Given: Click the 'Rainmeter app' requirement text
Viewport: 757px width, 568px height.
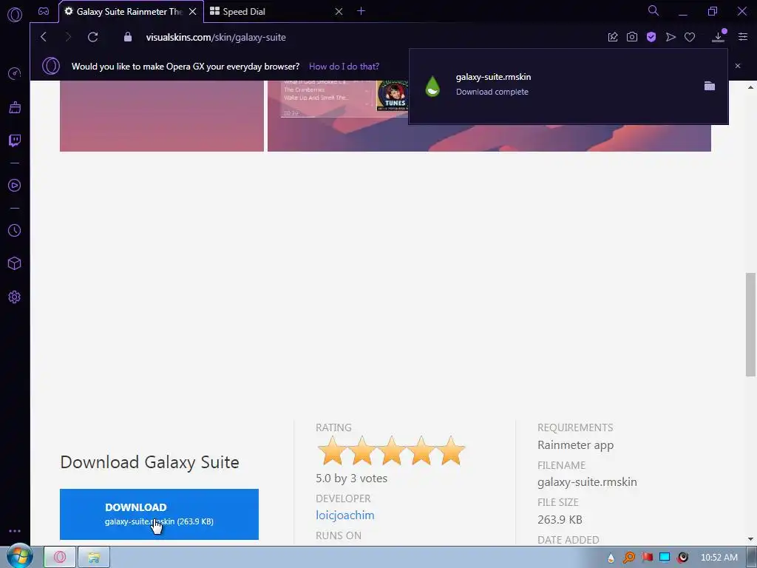Looking at the screenshot, I should (x=575, y=444).
